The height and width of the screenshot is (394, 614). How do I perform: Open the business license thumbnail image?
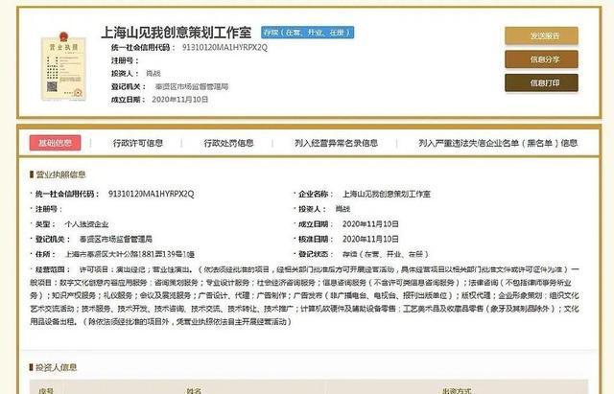[63, 66]
